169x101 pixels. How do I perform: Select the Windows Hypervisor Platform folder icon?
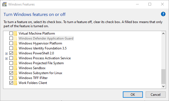[x=15, y=43]
